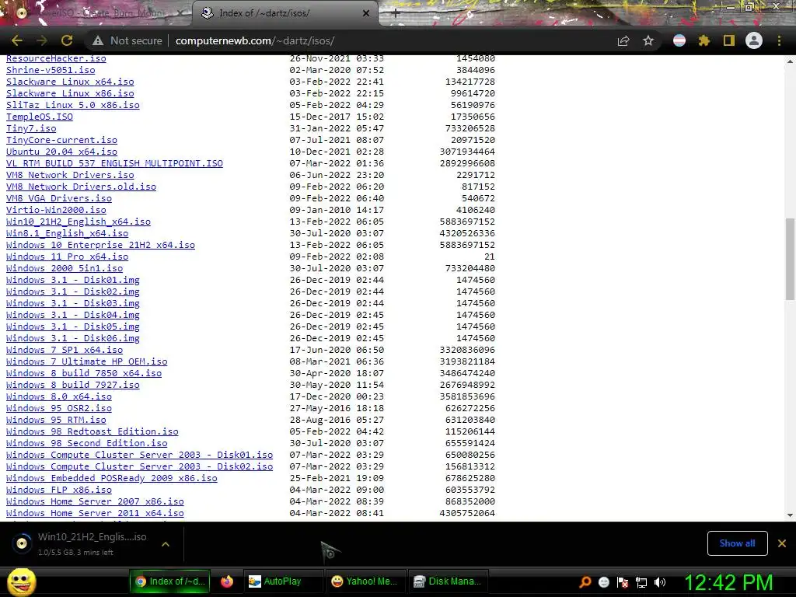Close the downloads bar

pos(782,543)
